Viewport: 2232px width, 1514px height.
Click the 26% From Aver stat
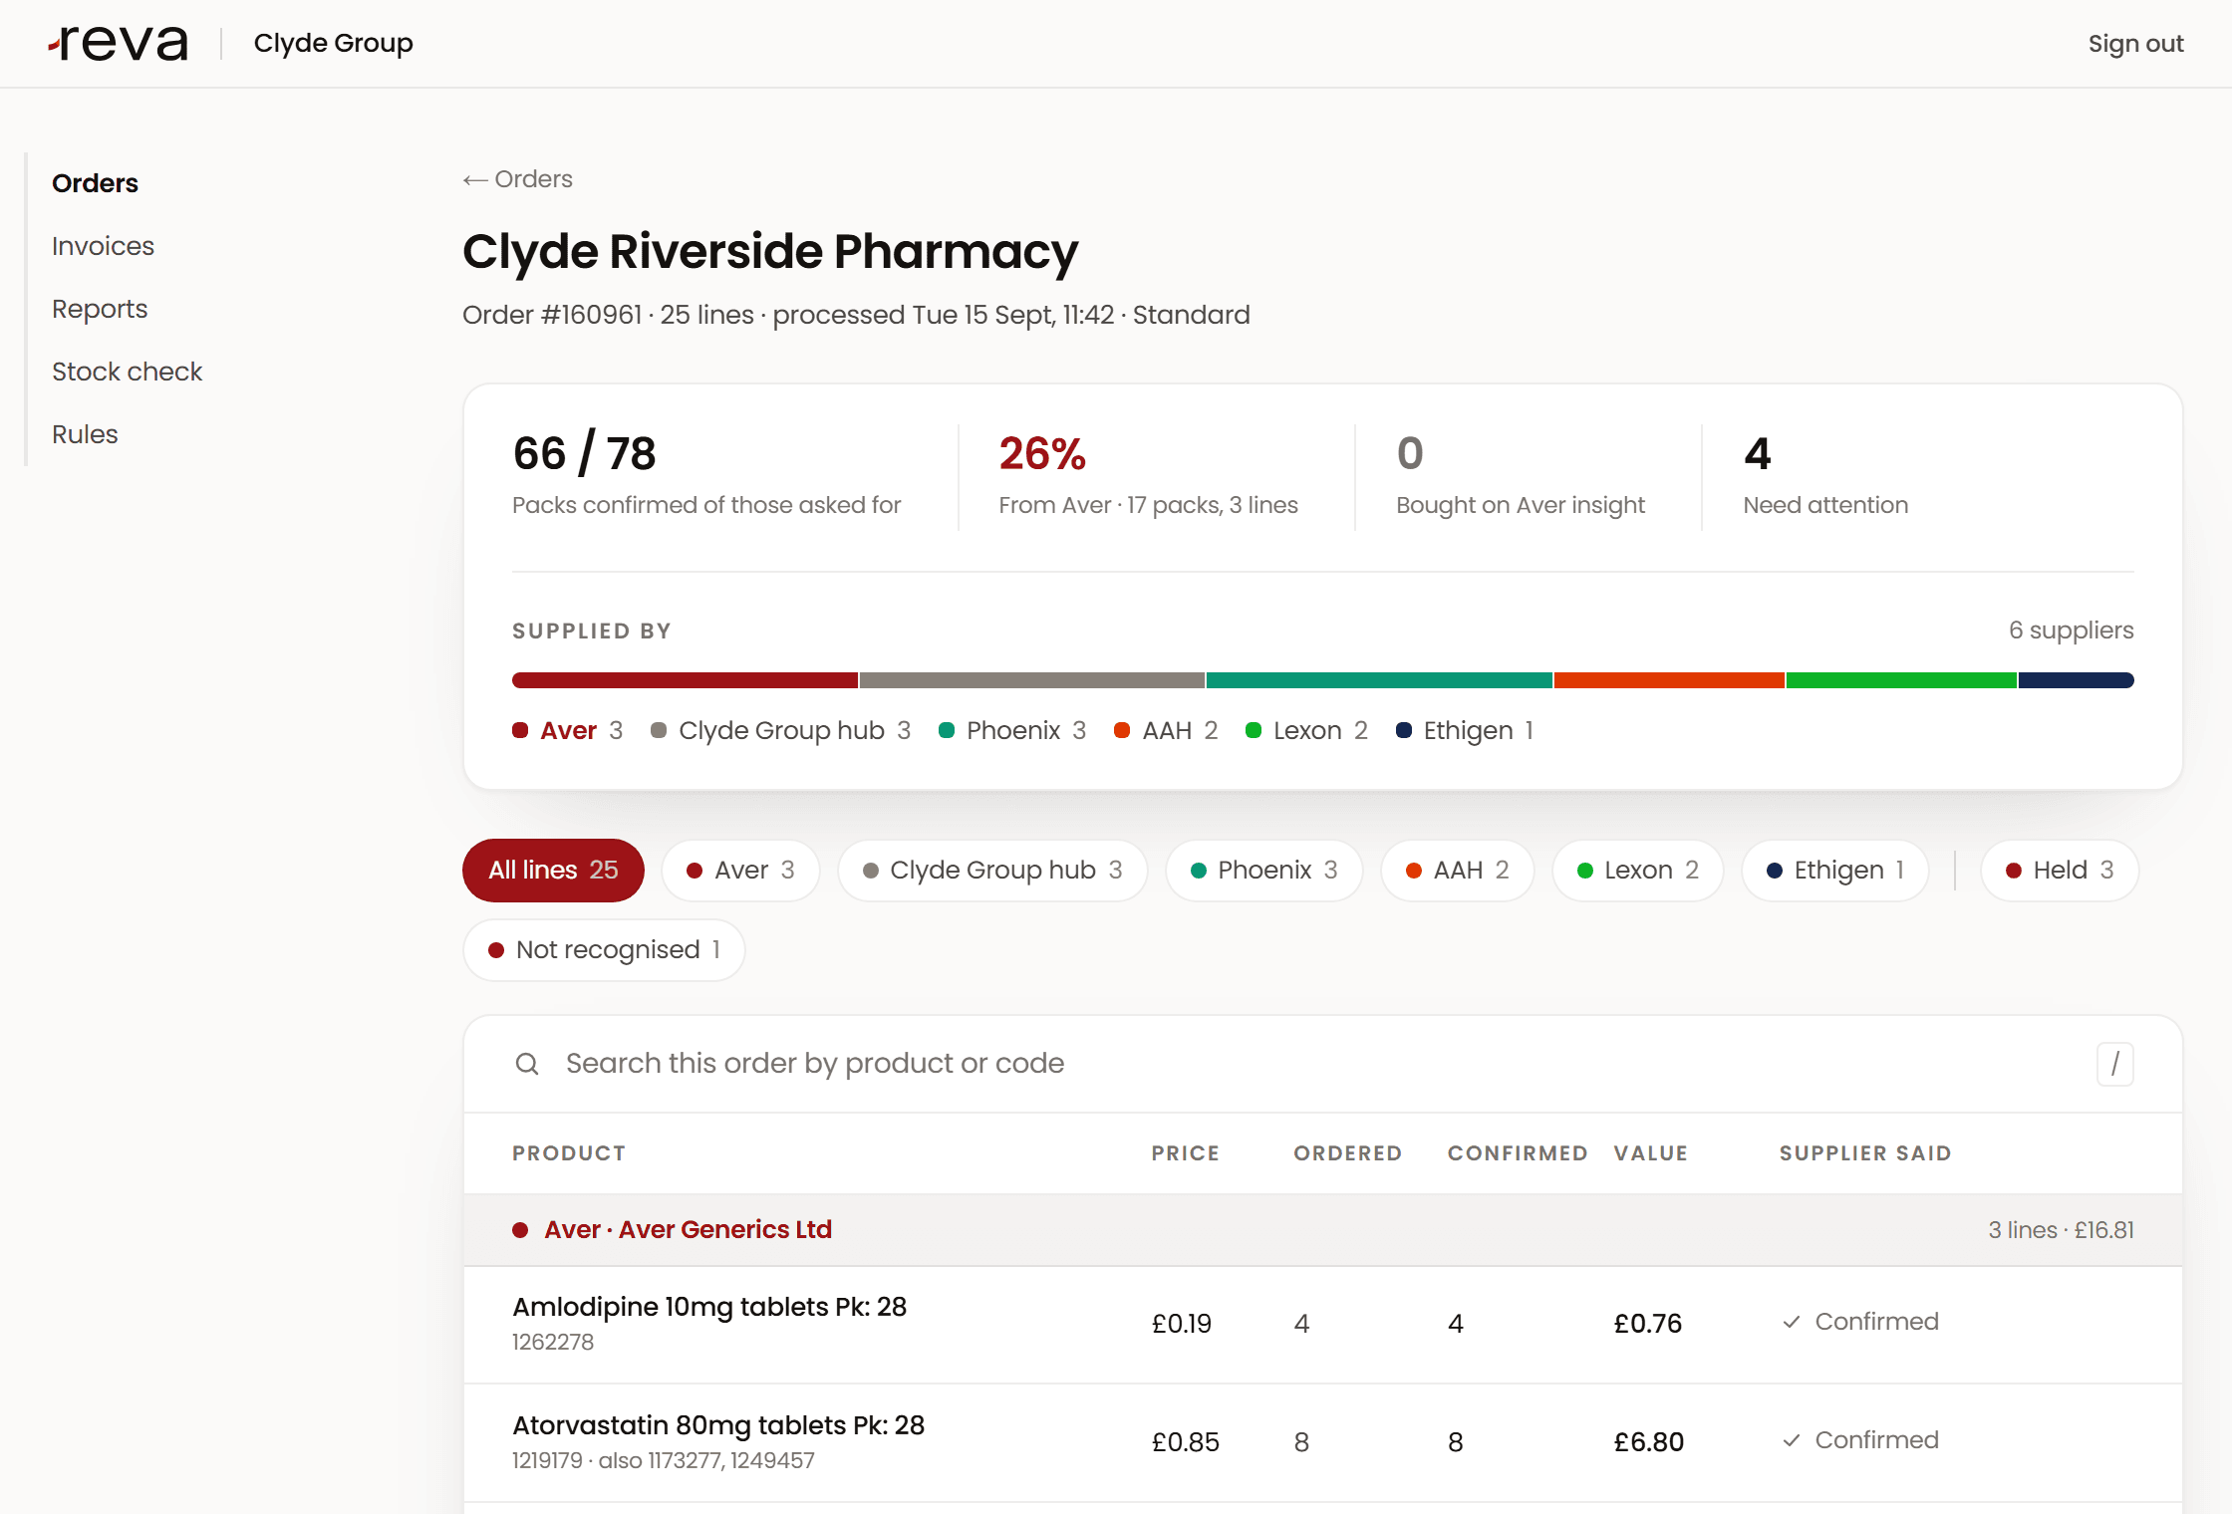click(1148, 476)
